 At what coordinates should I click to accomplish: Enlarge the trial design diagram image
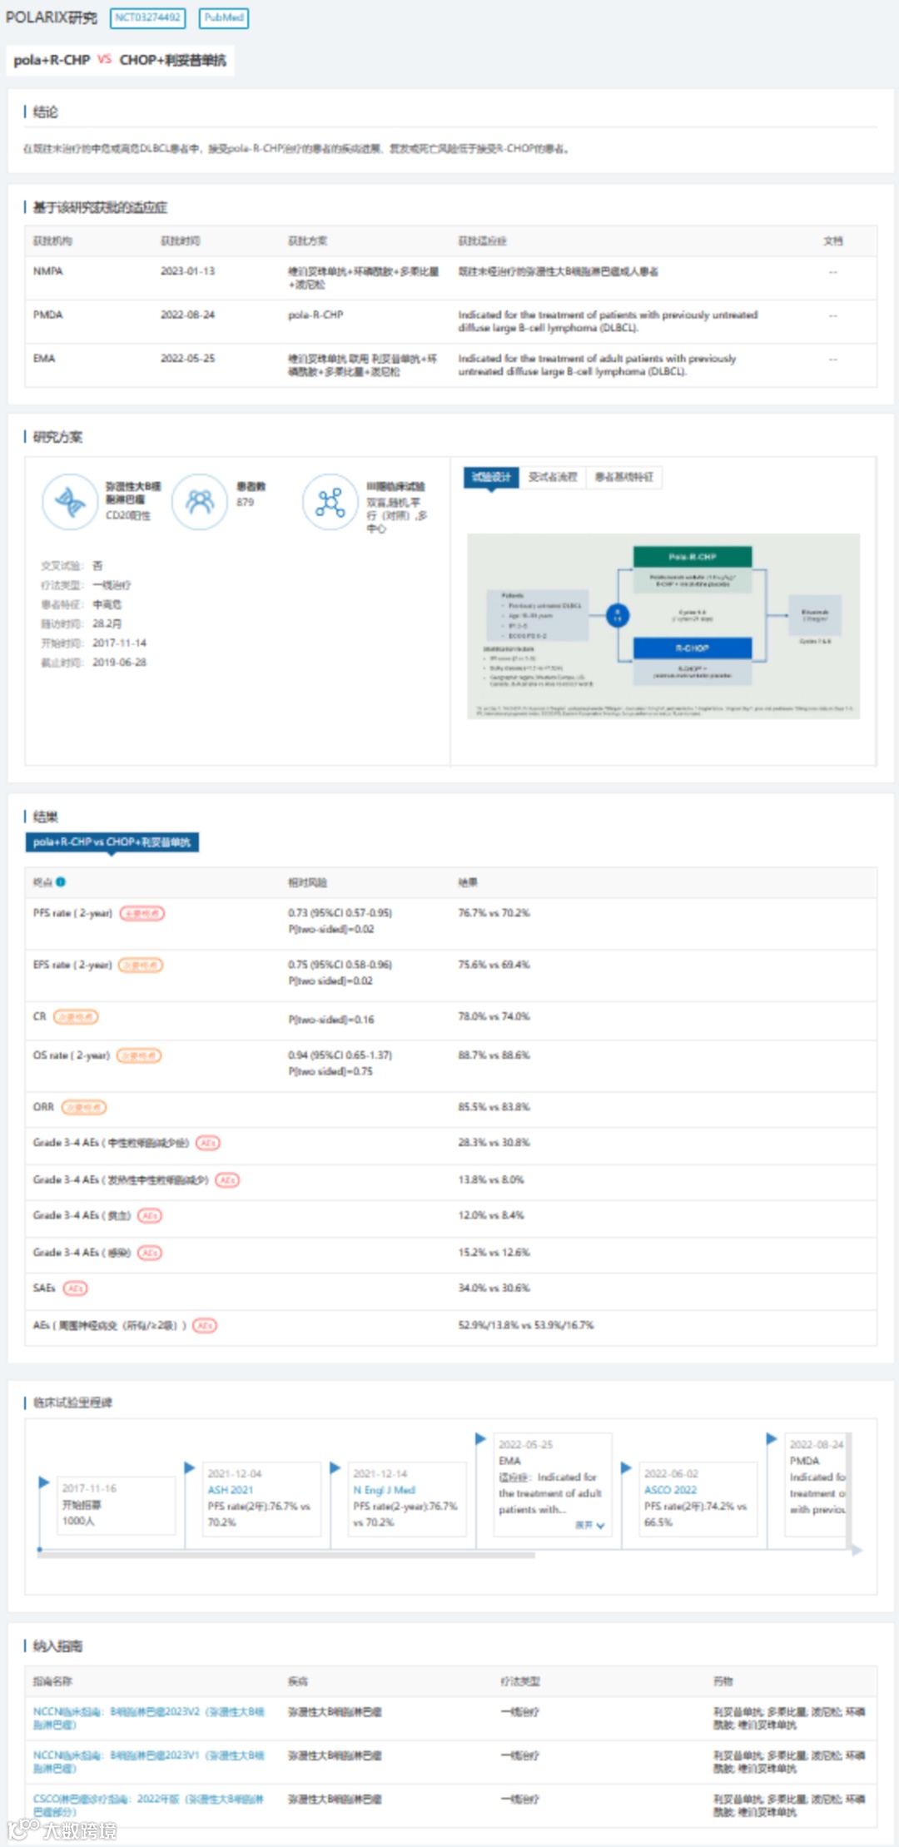[x=663, y=626]
